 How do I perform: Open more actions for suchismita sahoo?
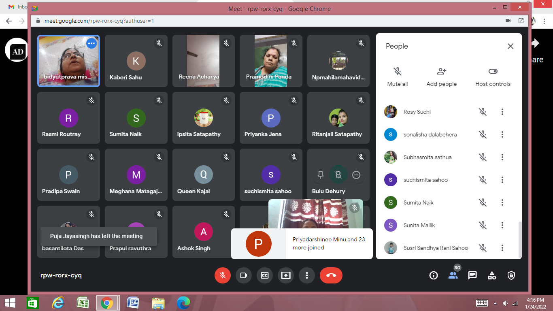point(502,180)
